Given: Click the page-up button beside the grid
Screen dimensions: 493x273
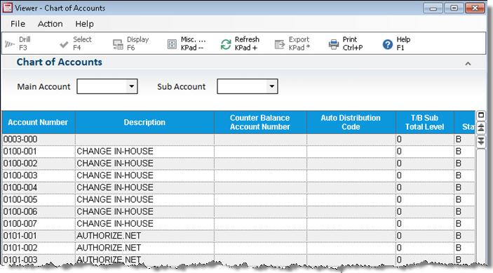Looking at the screenshot, I should click(x=481, y=128).
